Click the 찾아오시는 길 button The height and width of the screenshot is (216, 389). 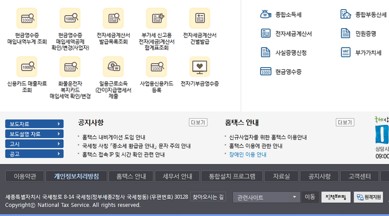(208, 197)
